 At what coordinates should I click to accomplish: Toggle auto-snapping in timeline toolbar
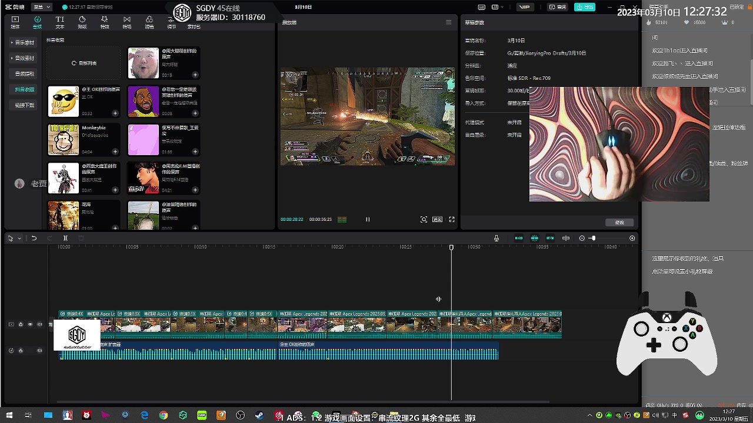[534, 238]
